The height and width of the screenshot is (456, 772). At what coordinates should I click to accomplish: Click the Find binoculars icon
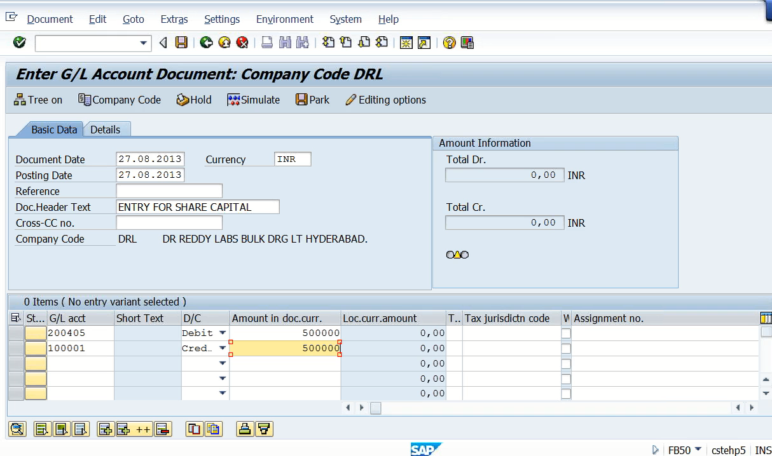click(285, 43)
